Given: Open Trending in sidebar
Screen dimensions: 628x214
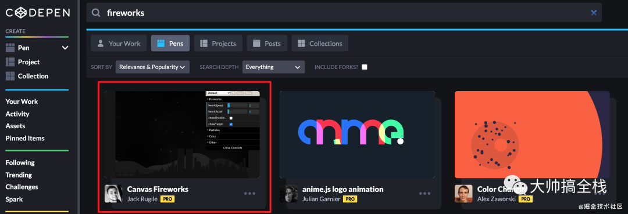Looking at the screenshot, I should pos(19,175).
